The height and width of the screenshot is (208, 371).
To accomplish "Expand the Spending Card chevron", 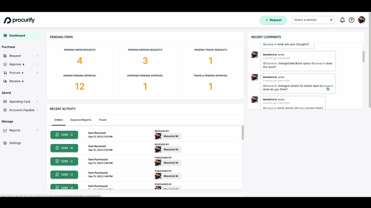I will click(38, 102).
